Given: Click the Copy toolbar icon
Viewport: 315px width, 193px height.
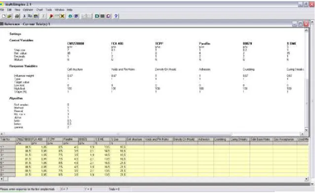Looking at the screenshot, I should [30, 16].
